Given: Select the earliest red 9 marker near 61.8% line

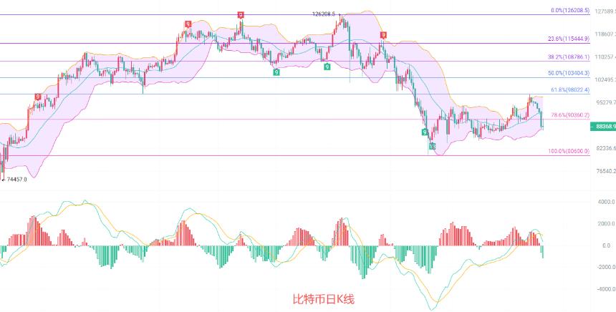Looking at the screenshot, I should click(38, 97).
